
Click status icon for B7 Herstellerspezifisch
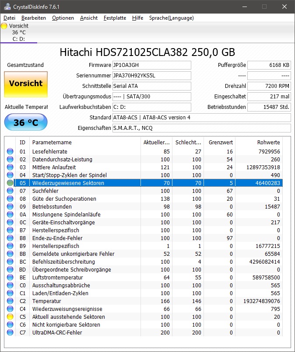pos(10,230)
